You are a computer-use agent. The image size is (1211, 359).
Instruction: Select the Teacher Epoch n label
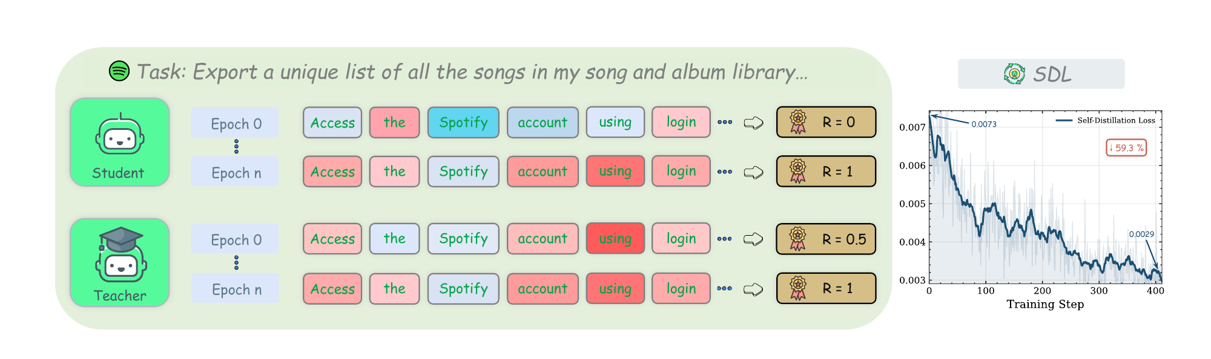tap(236, 289)
